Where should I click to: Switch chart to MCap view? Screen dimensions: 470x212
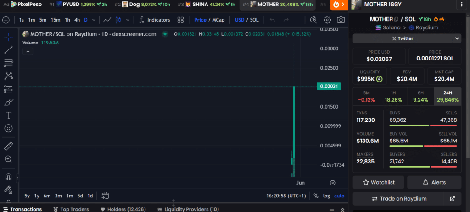pos(218,20)
